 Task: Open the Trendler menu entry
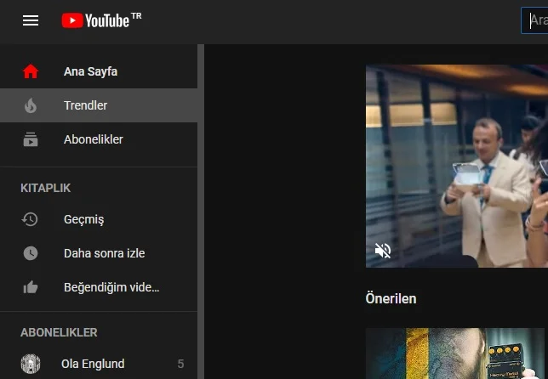85,105
